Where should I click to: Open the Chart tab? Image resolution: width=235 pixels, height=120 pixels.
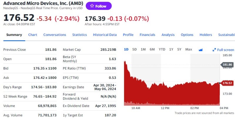[x=33, y=35]
